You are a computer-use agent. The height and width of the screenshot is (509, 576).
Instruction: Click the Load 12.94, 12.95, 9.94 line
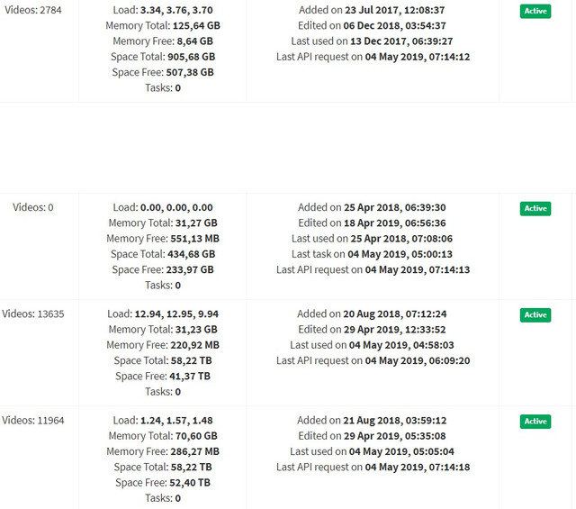163,314
